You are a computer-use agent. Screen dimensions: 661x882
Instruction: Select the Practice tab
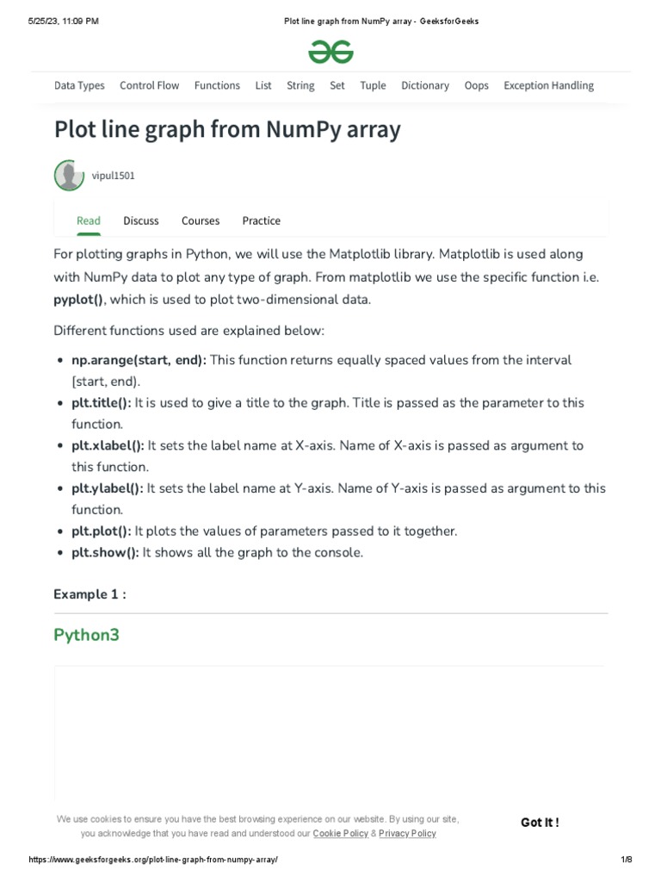click(x=262, y=220)
